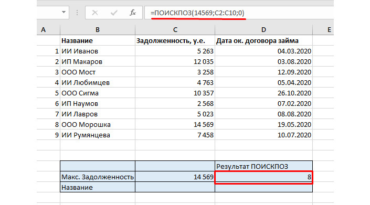Select date 19.05.2020
370x205 pixels.
pyautogui.click(x=263, y=124)
